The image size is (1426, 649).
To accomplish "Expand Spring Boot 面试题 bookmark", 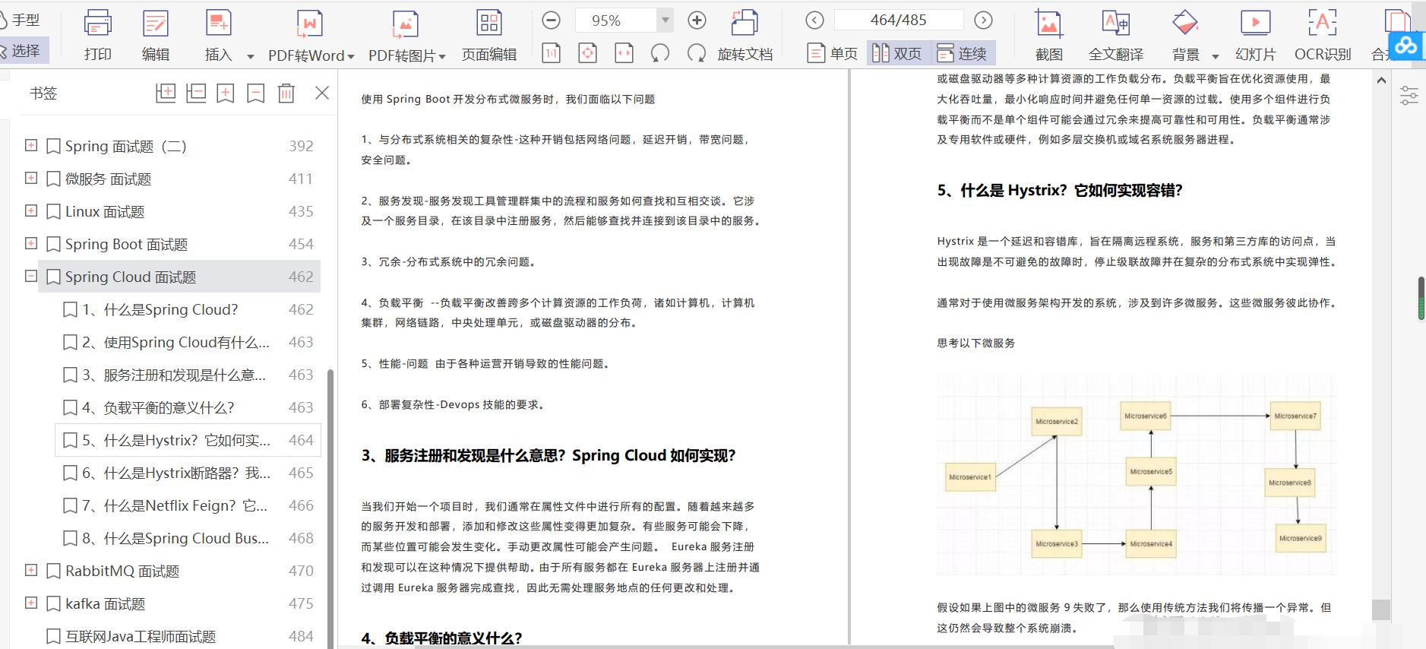I will pyautogui.click(x=31, y=243).
